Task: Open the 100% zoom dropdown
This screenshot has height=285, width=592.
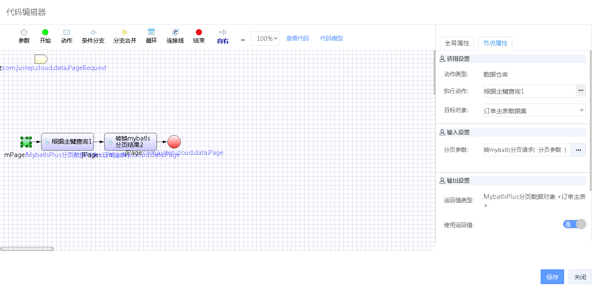Action: [265, 38]
